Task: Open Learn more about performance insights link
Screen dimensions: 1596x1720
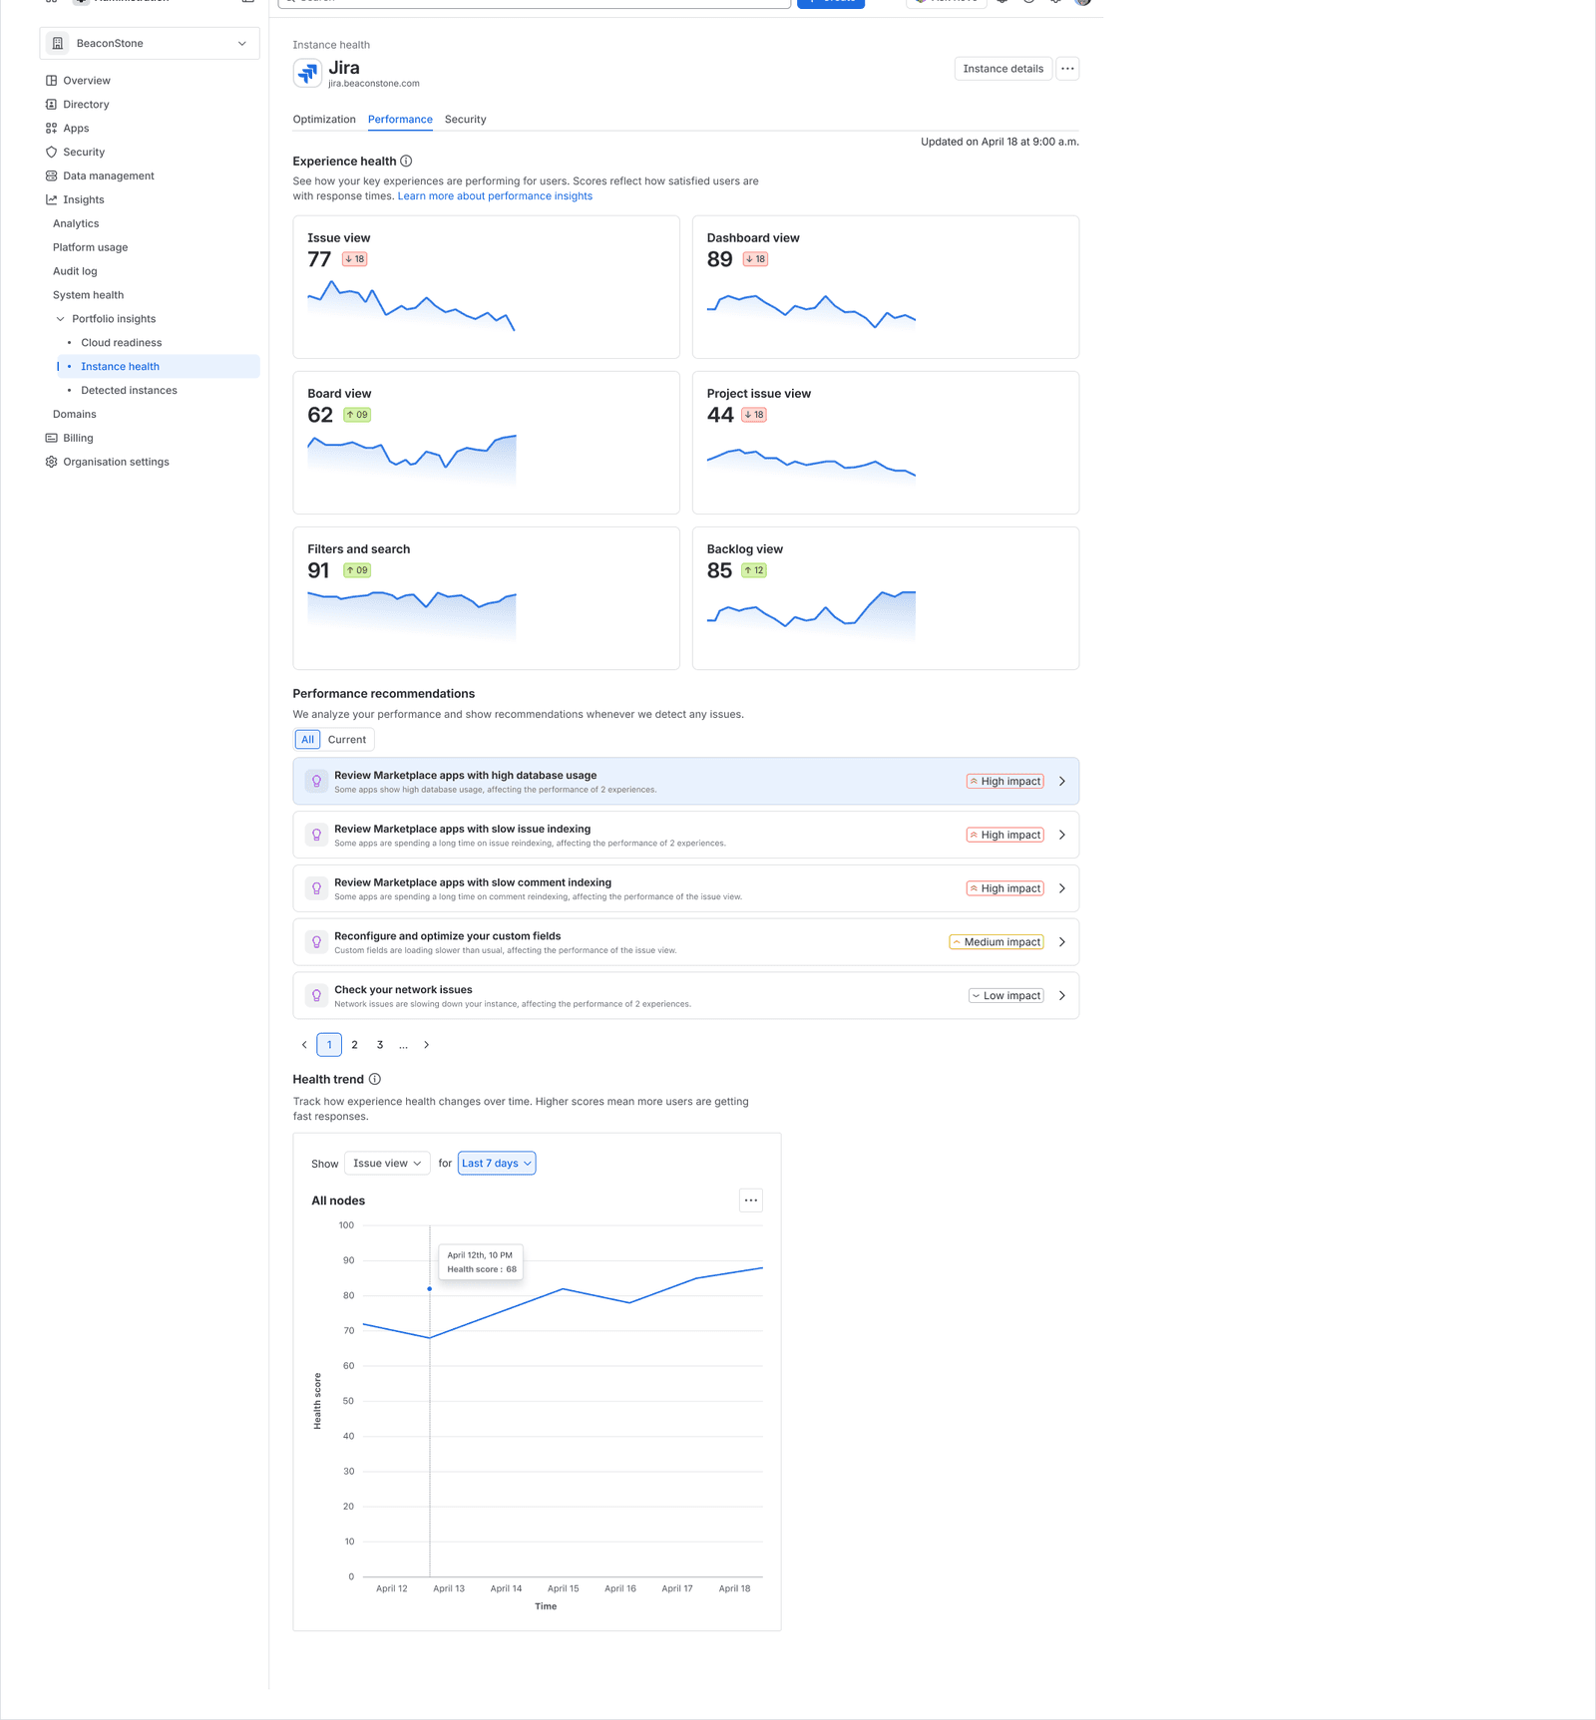Action: coord(495,196)
